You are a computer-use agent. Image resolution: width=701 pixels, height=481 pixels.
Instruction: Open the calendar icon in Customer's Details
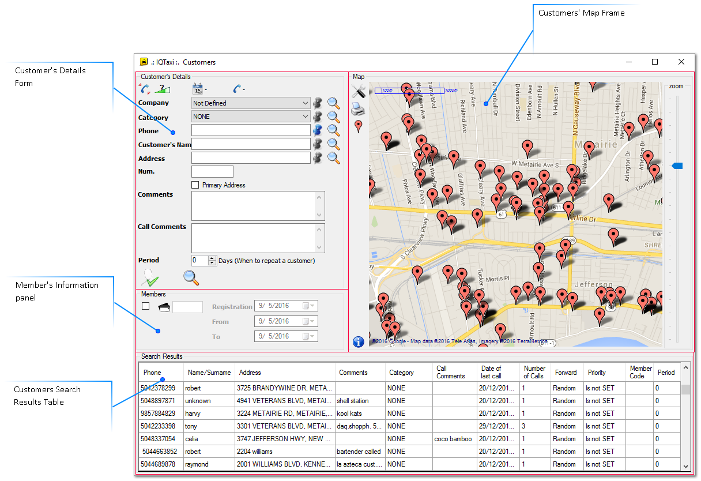198,89
